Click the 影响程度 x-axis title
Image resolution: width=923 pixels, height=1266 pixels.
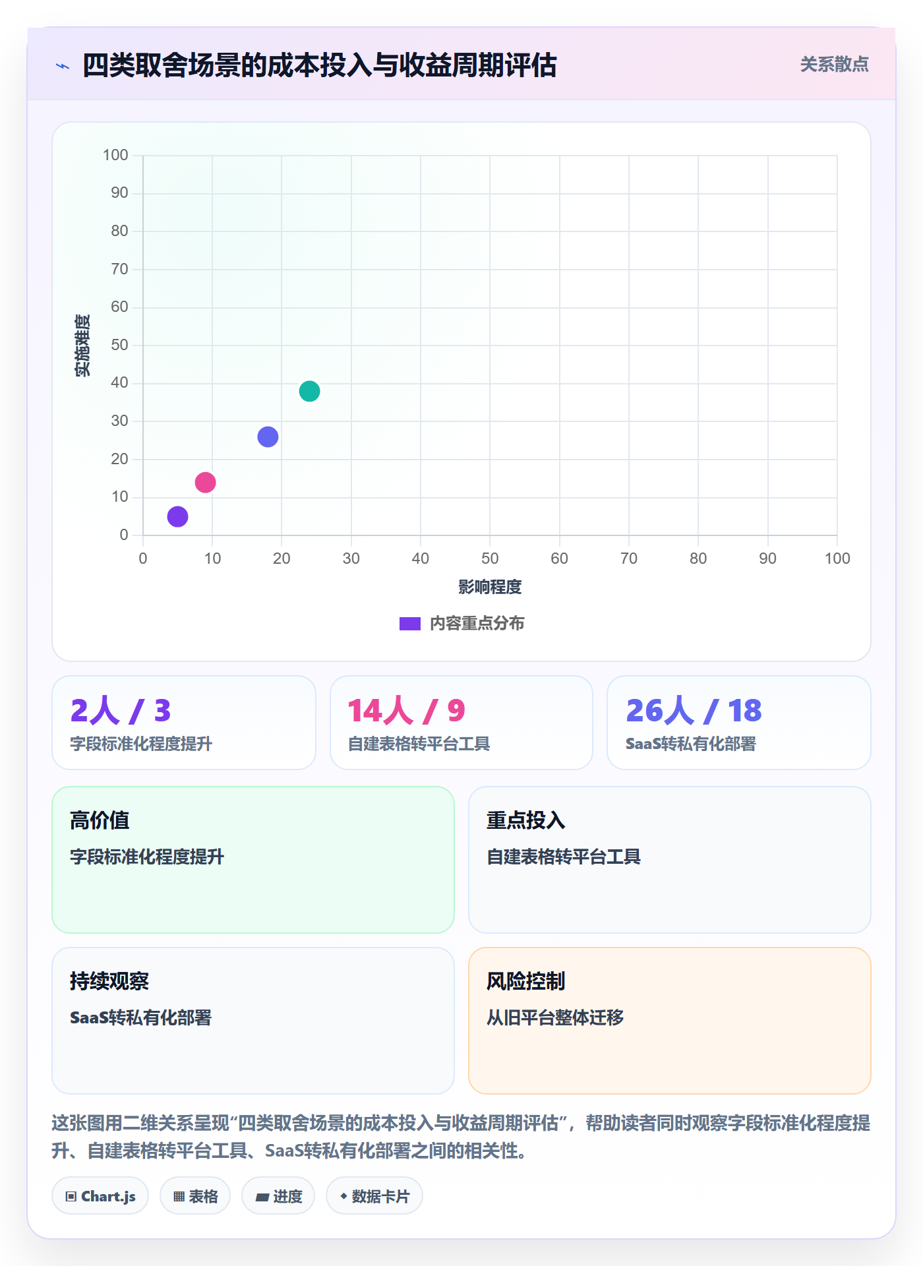[x=490, y=587]
